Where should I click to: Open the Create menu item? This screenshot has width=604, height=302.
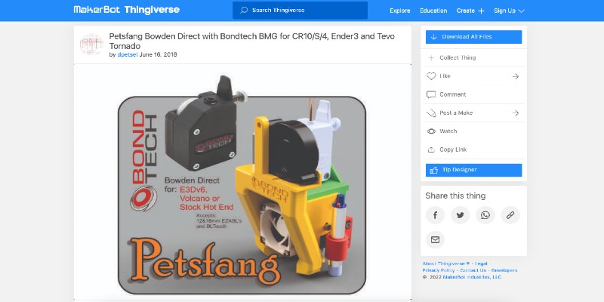(x=465, y=11)
